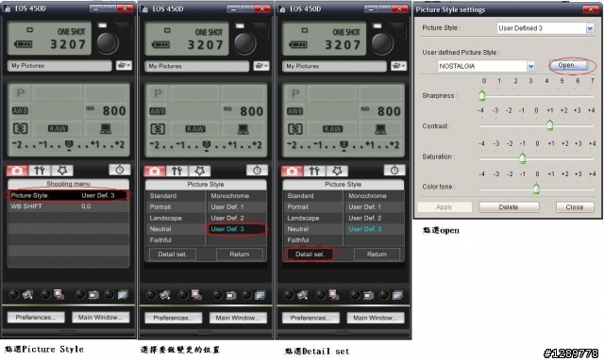Choose User Def. 1 in third EOS window
Screen dimensions: 604x361
click(x=374, y=206)
